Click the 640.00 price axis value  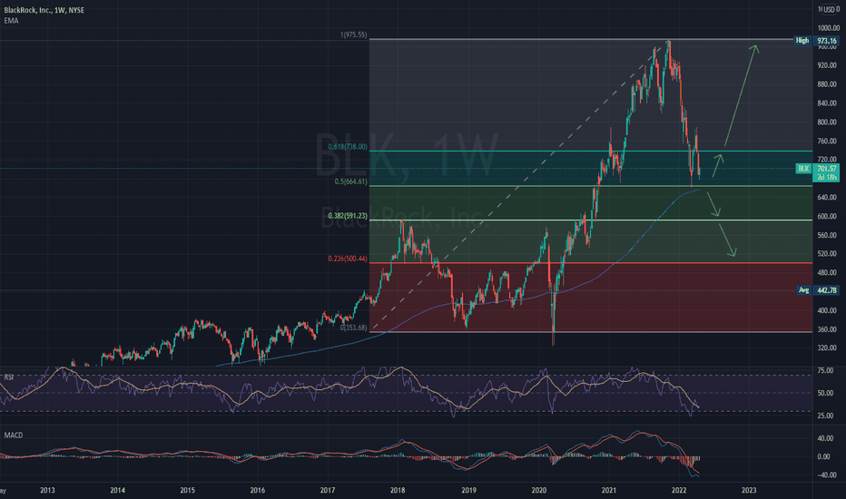tap(827, 198)
